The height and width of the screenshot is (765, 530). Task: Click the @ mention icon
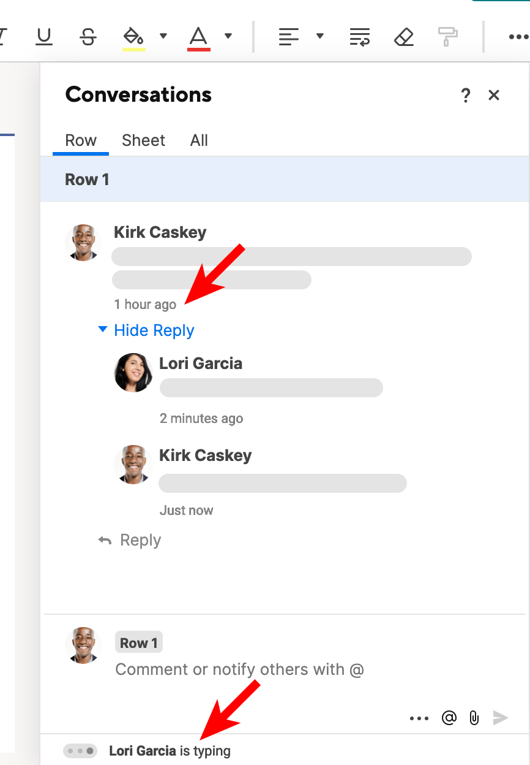point(449,718)
